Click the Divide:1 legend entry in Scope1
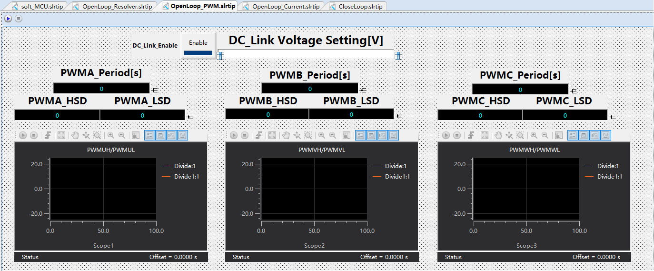Screen dimensions: 654x271 pos(179,166)
